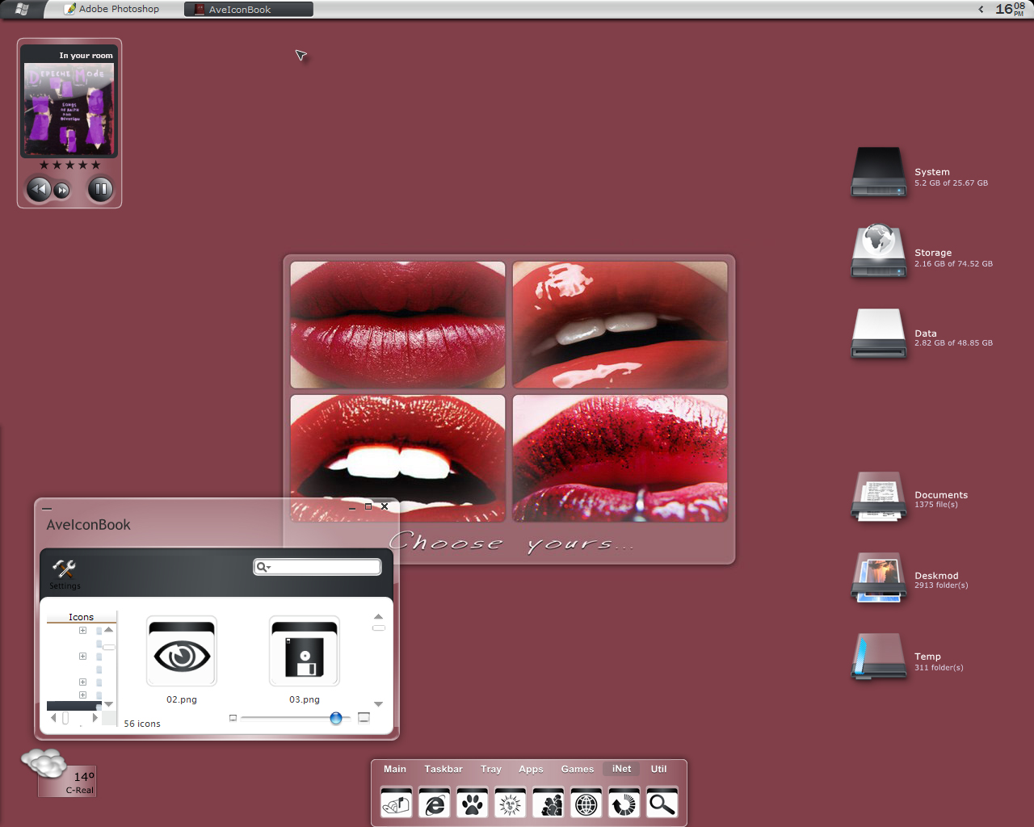Switch to the Games dock tab
Viewport: 1034px width, 827px height.
point(578,769)
